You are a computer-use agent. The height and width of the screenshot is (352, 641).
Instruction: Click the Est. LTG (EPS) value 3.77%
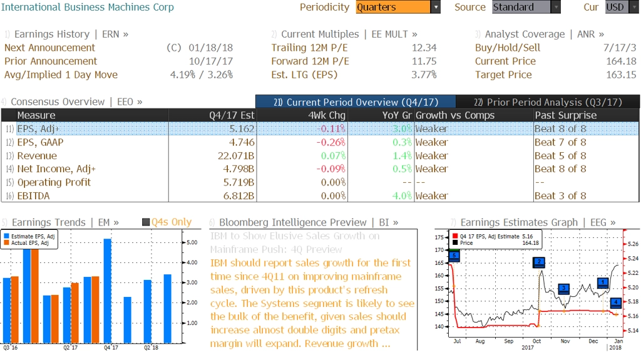424,75
